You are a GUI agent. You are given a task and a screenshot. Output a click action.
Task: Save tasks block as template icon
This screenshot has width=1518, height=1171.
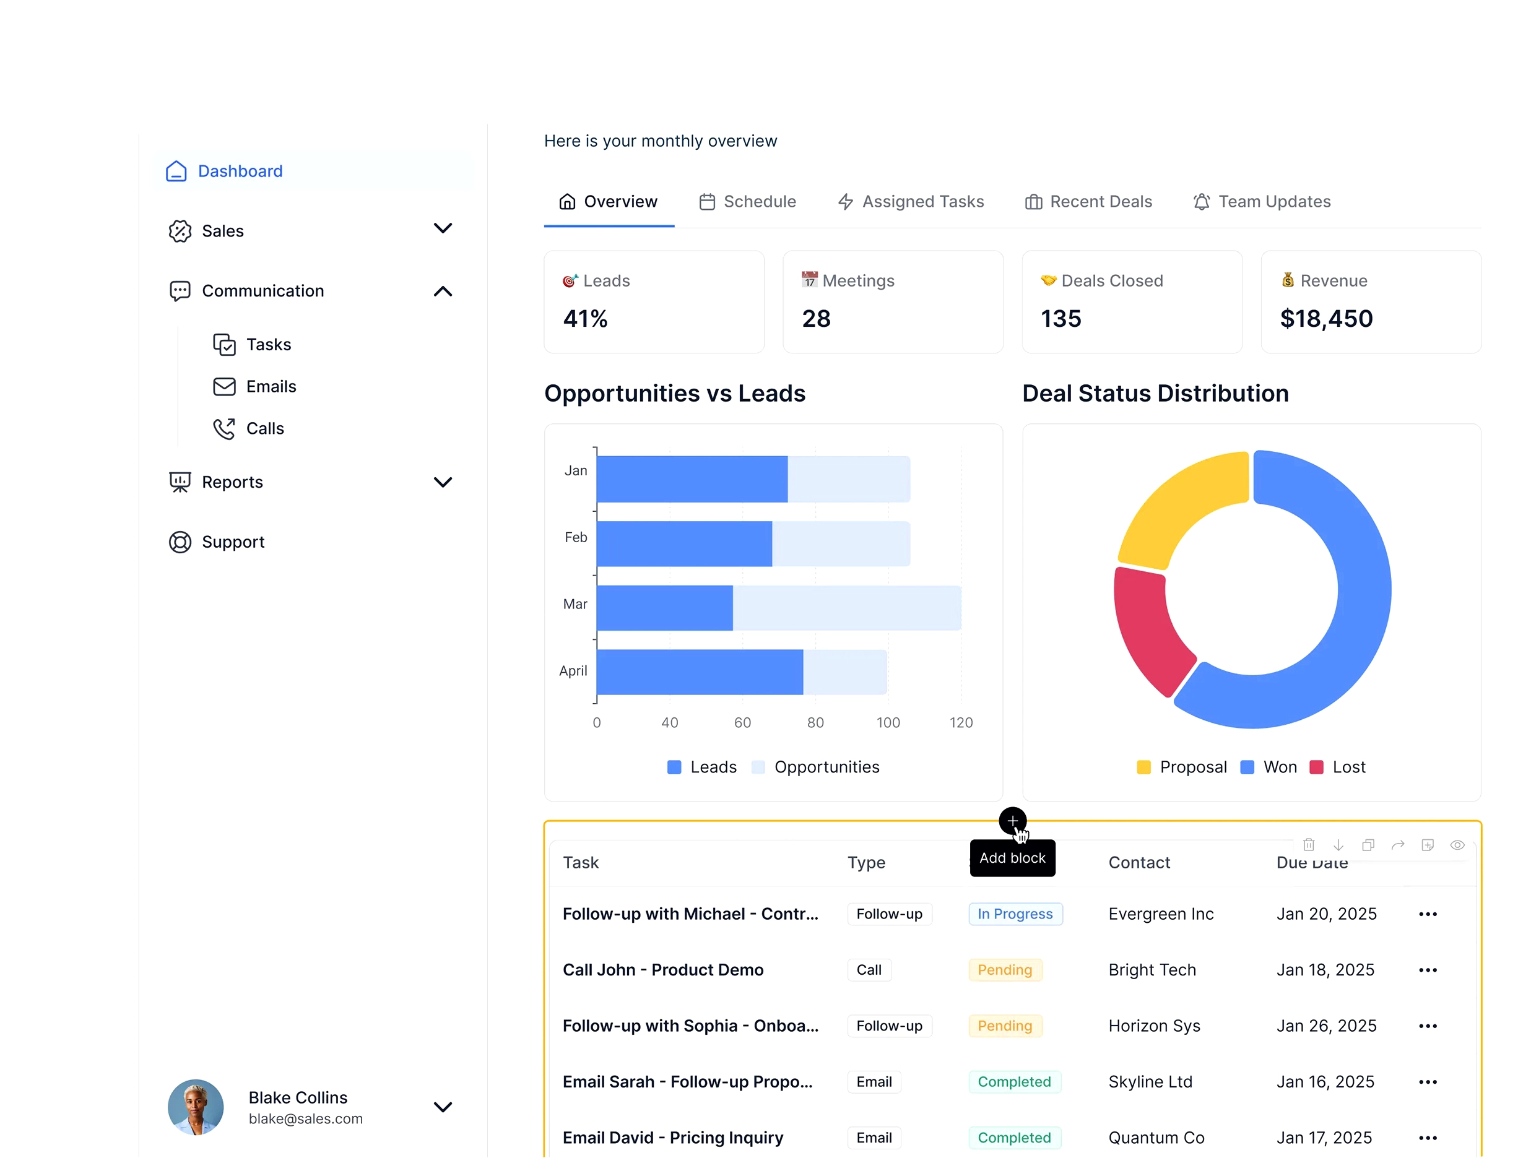pyautogui.click(x=1428, y=845)
